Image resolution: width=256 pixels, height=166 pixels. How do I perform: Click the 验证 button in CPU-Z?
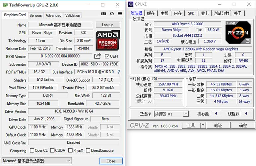[218, 125]
